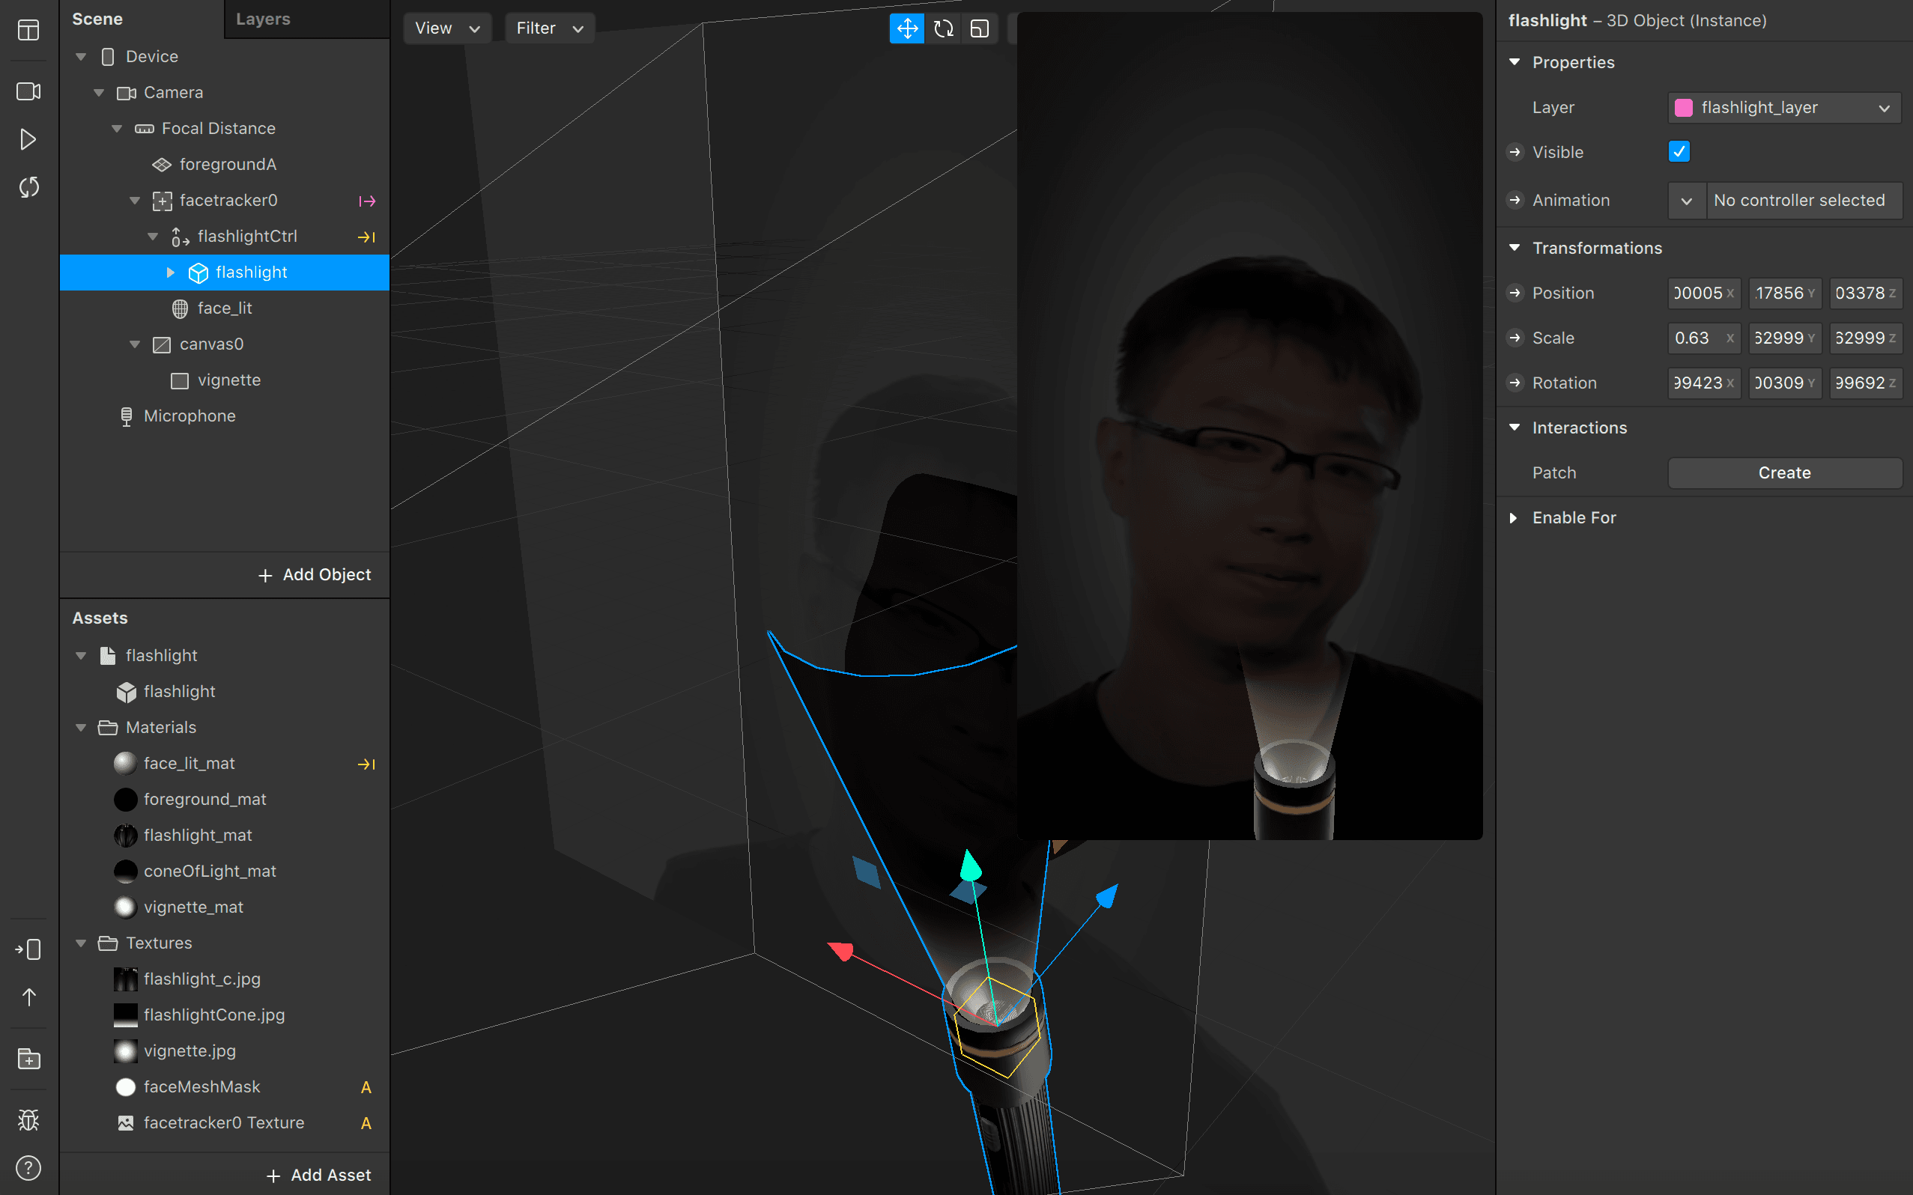Open the bug debug icon
Viewport: 1913px width, 1195px height.
28,1119
